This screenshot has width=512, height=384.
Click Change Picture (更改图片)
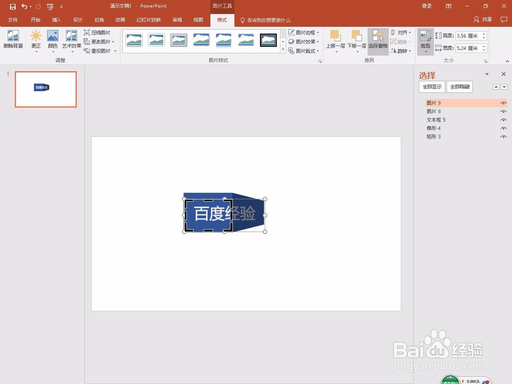click(x=99, y=41)
